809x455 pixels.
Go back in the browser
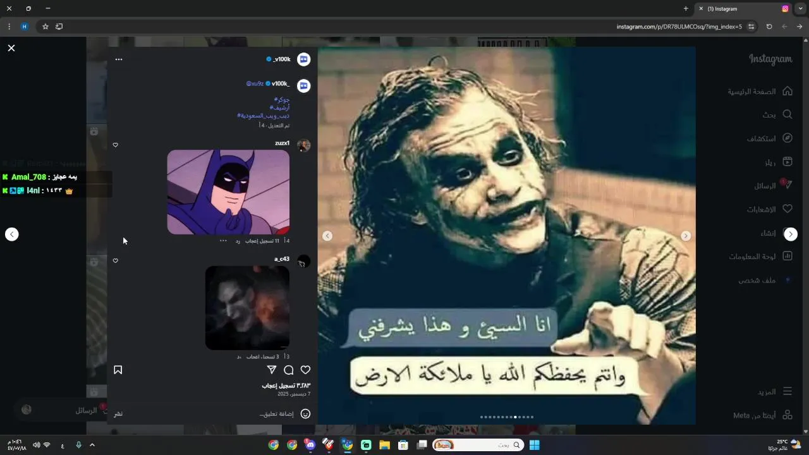(800, 27)
